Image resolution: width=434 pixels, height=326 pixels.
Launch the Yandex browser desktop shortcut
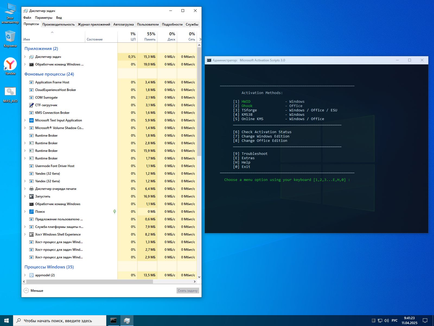pos(10,66)
